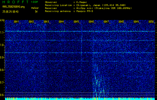Select the meteor count value 54
The image size is (157, 100).
tap(36, 12)
